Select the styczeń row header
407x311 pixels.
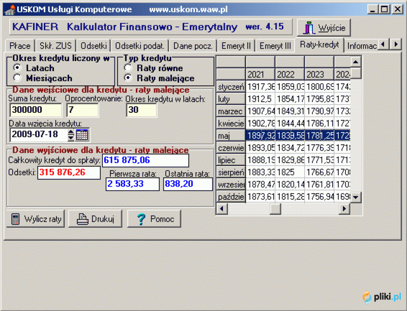click(231, 87)
